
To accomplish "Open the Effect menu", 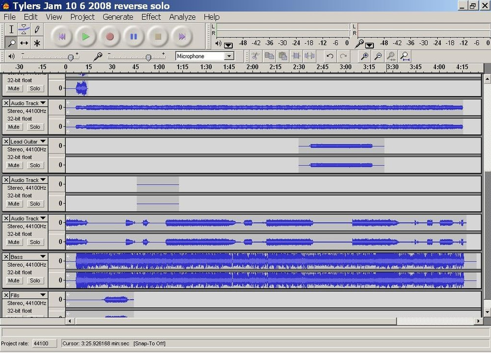I will tap(151, 17).
